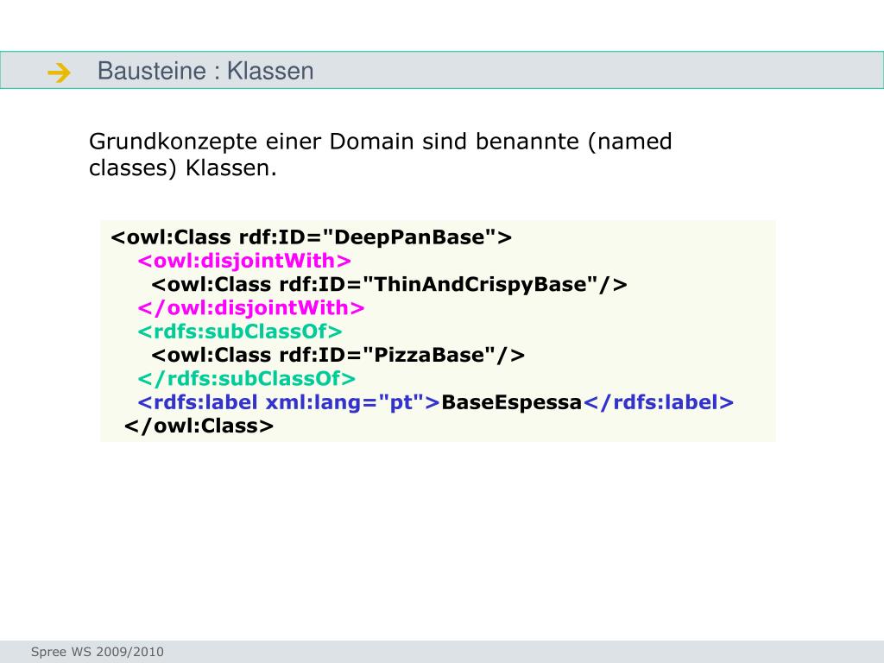Click the closing /owl:Class tag
The image size is (884, 663).
coord(199,426)
